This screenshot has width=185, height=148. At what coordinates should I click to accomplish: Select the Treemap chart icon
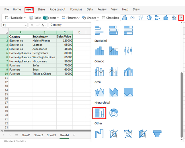pos(99,113)
